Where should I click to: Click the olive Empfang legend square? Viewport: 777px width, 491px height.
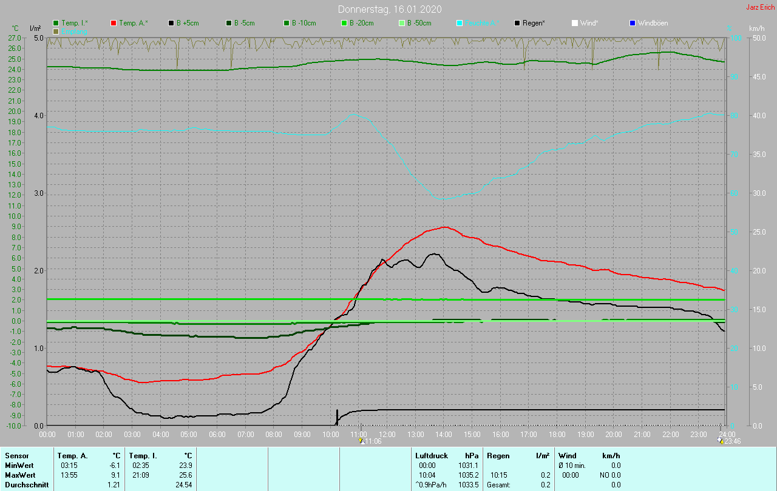coord(56,31)
